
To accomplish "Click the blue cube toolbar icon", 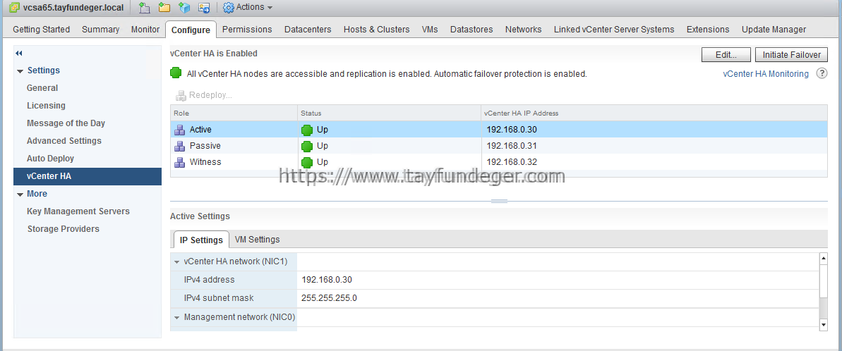I will coord(185,8).
